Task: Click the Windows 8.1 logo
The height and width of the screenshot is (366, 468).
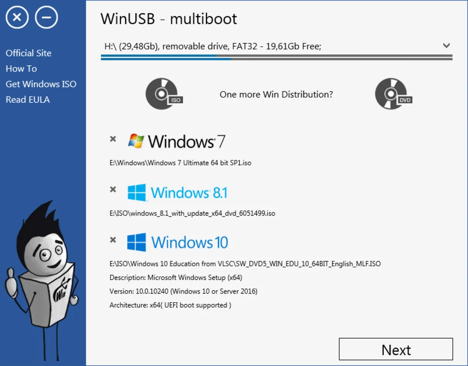Action: pos(177,192)
